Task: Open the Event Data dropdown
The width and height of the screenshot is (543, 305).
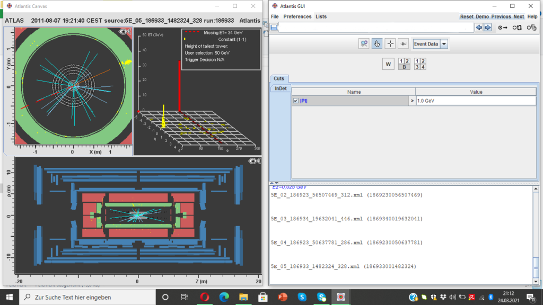Action: [x=444, y=44]
